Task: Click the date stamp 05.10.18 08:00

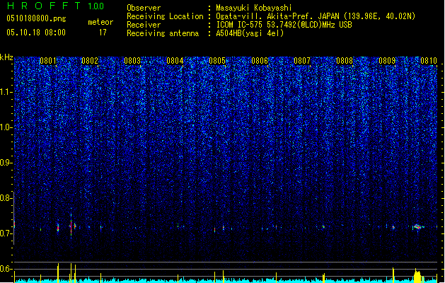Action: pyautogui.click(x=36, y=33)
